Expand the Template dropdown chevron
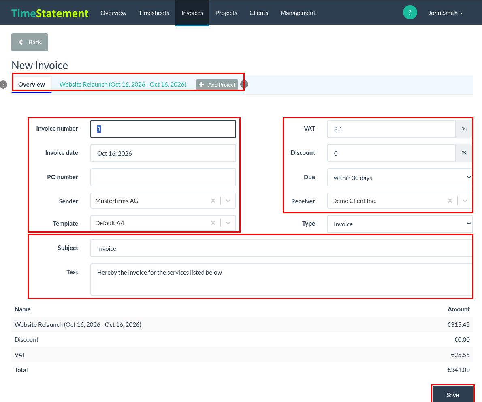The image size is (482, 402). click(228, 223)
